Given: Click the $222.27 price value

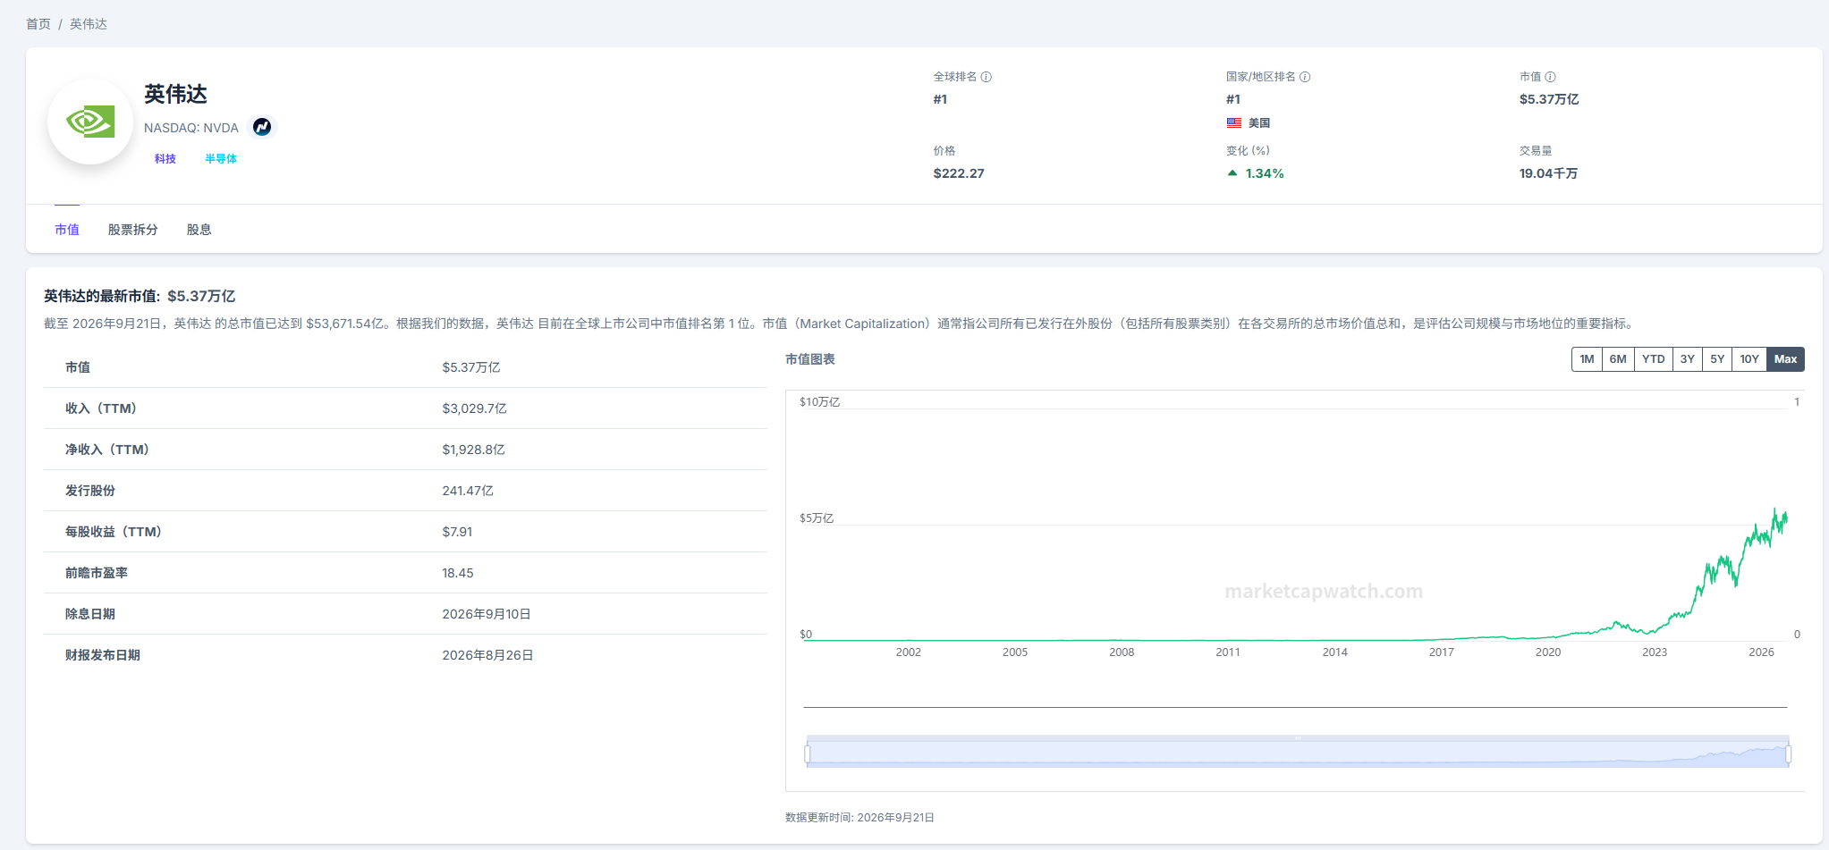Looking at the screenshot, I should click(959, 173).
